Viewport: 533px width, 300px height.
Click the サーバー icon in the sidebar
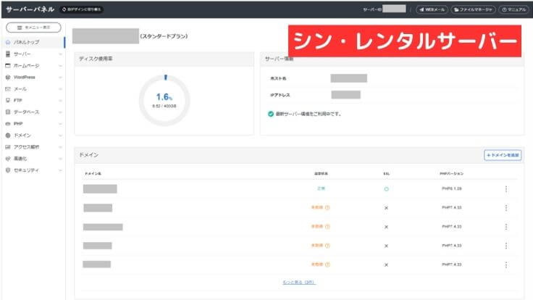pyautogui.click(x=8, y=54)
